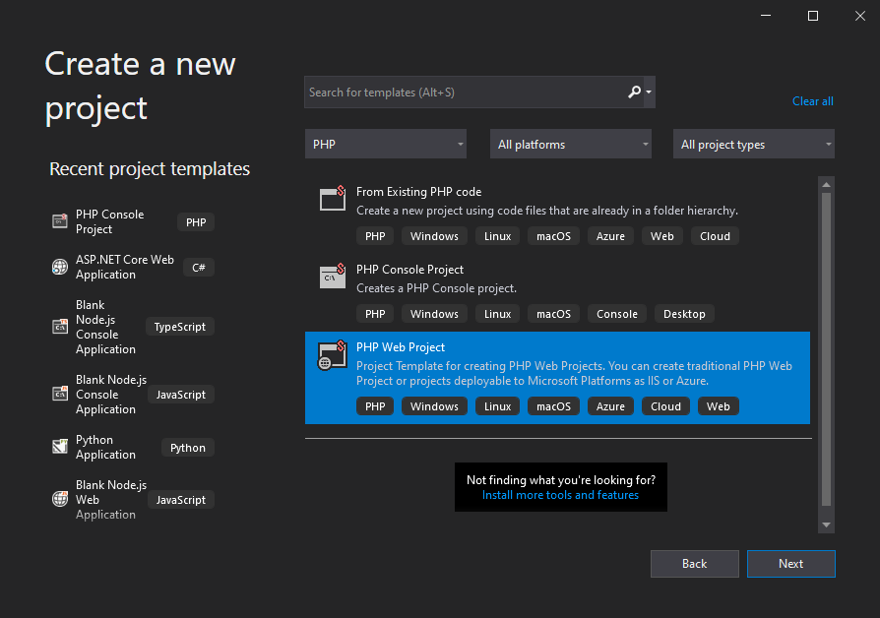880x618 pixels.
Task: Click the Python Application icon
Action: point(60,447)
